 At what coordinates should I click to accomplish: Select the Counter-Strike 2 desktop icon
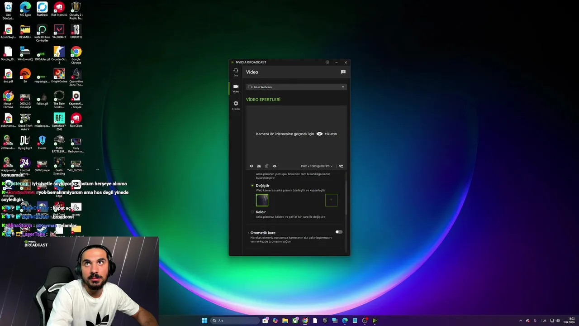coord(59,55)
